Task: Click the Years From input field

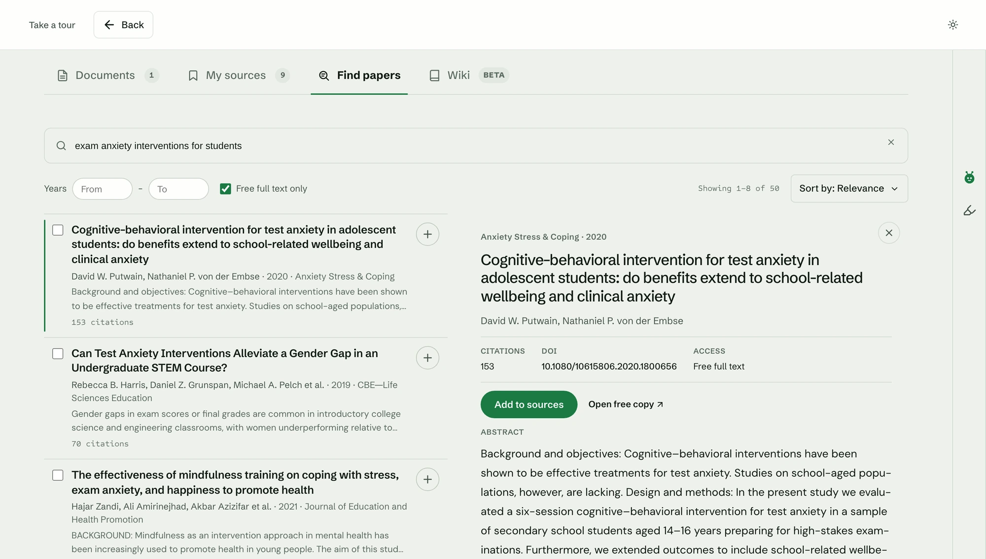Action: 103,189
